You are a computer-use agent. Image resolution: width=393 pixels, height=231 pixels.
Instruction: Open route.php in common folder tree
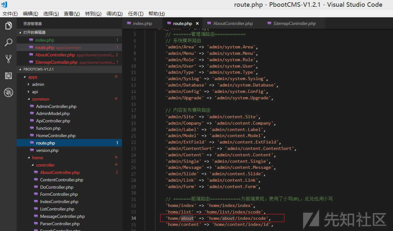[69, 143]
